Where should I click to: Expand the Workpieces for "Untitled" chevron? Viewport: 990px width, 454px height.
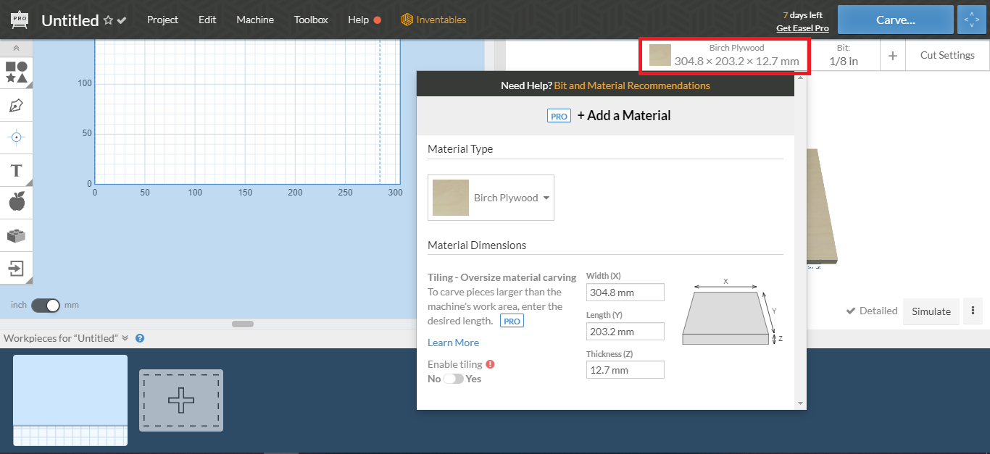(125, 338)
